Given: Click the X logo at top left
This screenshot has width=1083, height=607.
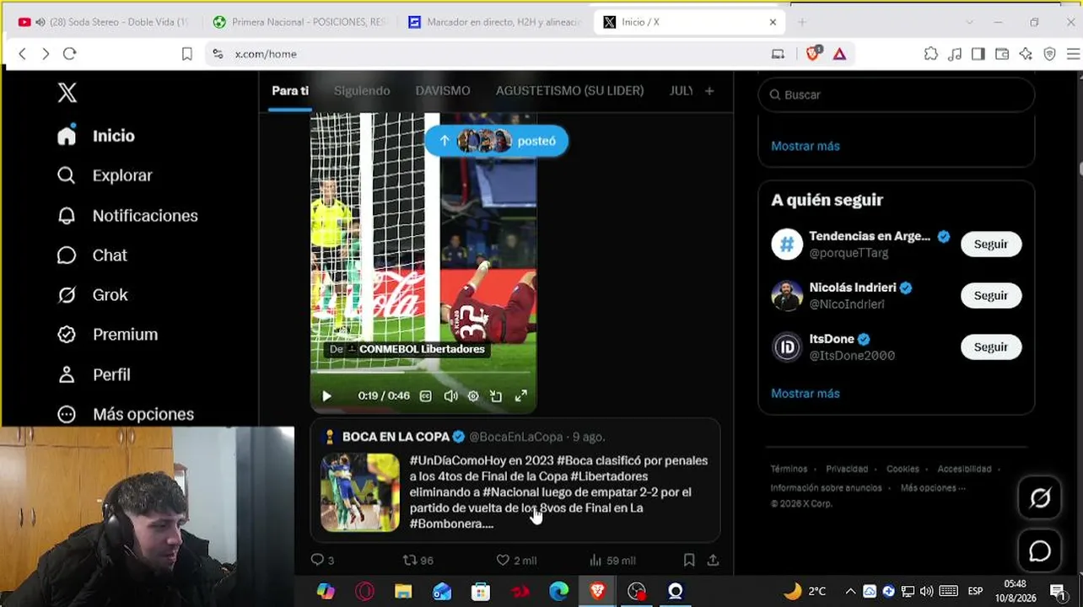Looking at the screenshot, I should click(x=67, y=93).
